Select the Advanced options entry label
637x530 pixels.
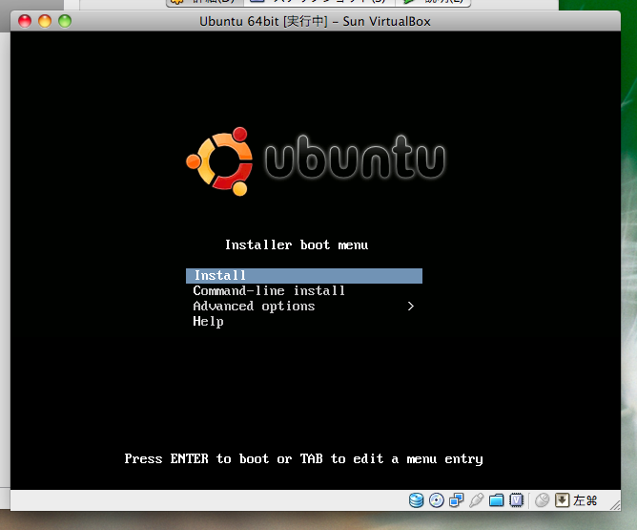(x=254, y=306)
